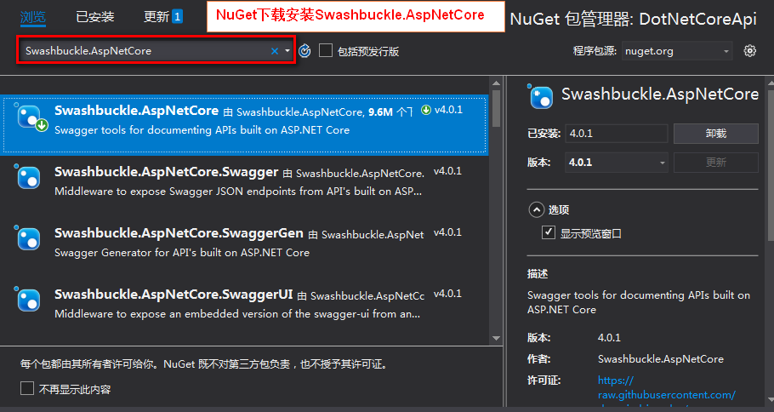This screenshot has height=412, width=774.
Task: Click the details pane scroll up arrow
Action: (x=770, y=83)
